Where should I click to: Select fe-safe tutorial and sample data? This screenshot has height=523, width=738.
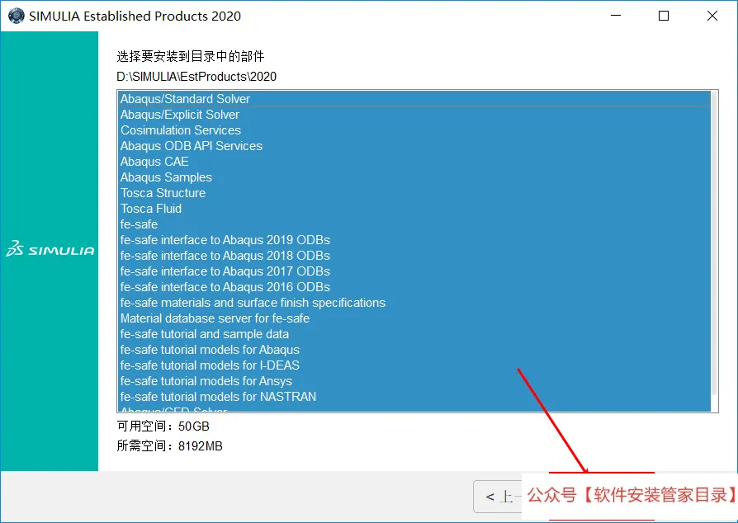coord(414,334)
